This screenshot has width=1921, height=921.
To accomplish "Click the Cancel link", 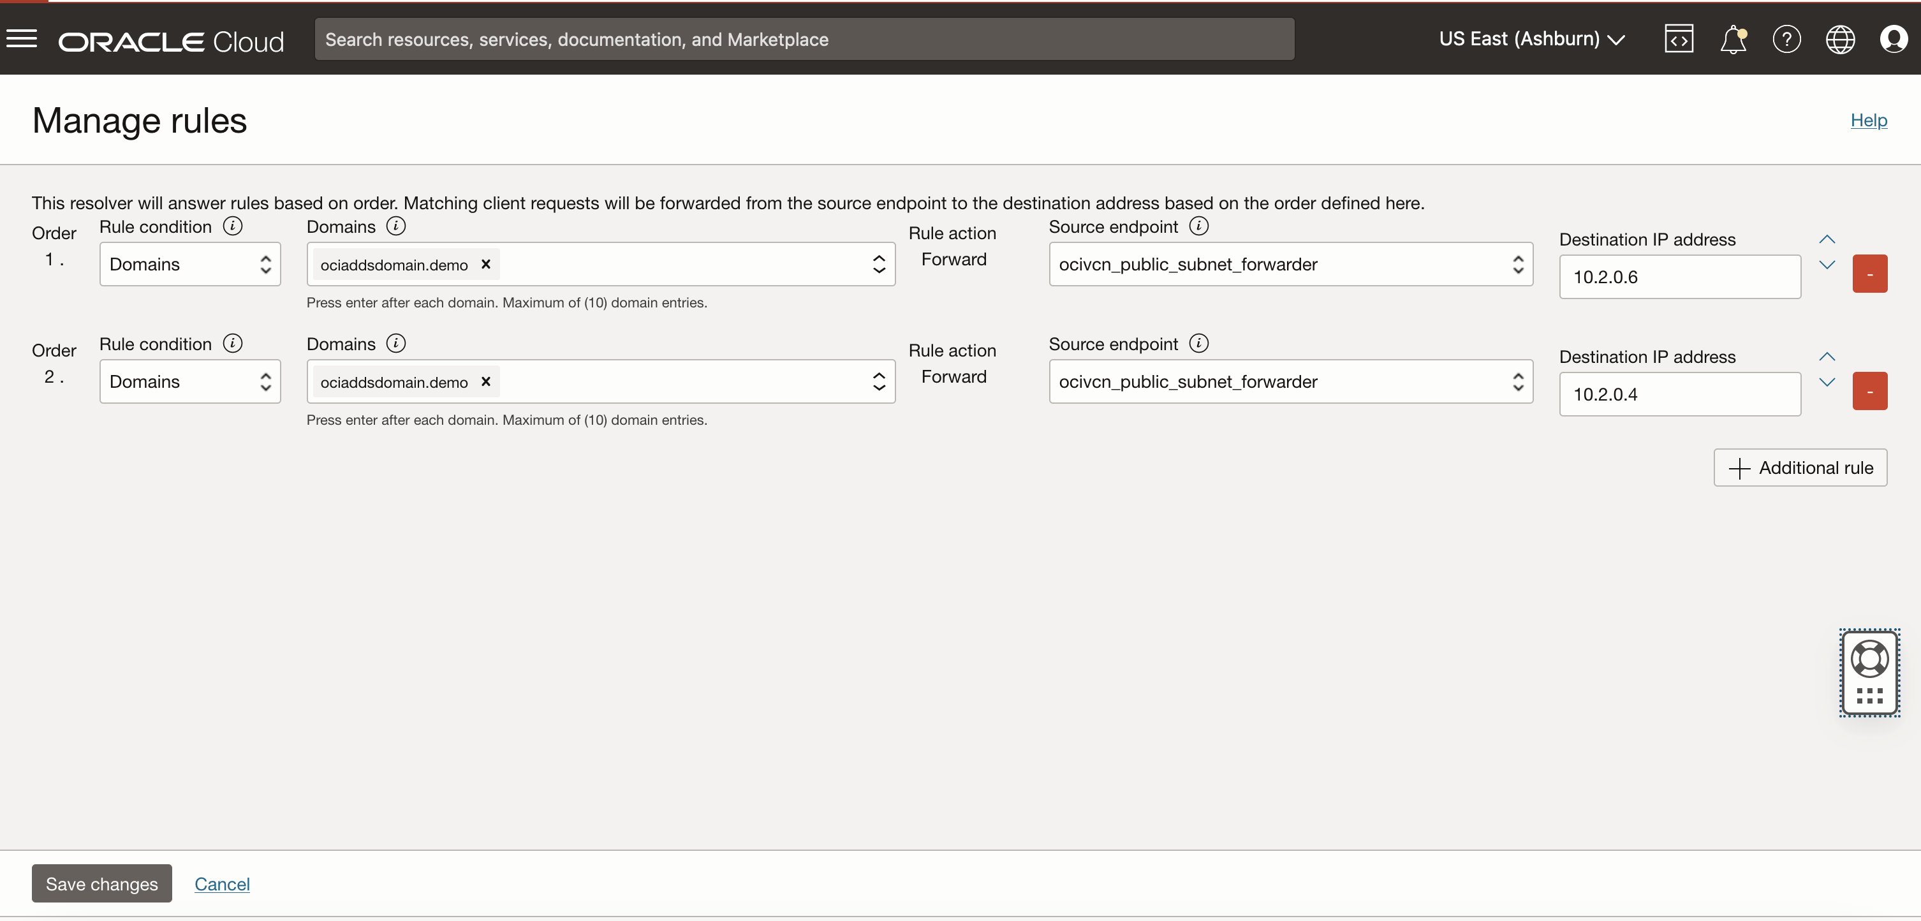I will pos(222,883).
